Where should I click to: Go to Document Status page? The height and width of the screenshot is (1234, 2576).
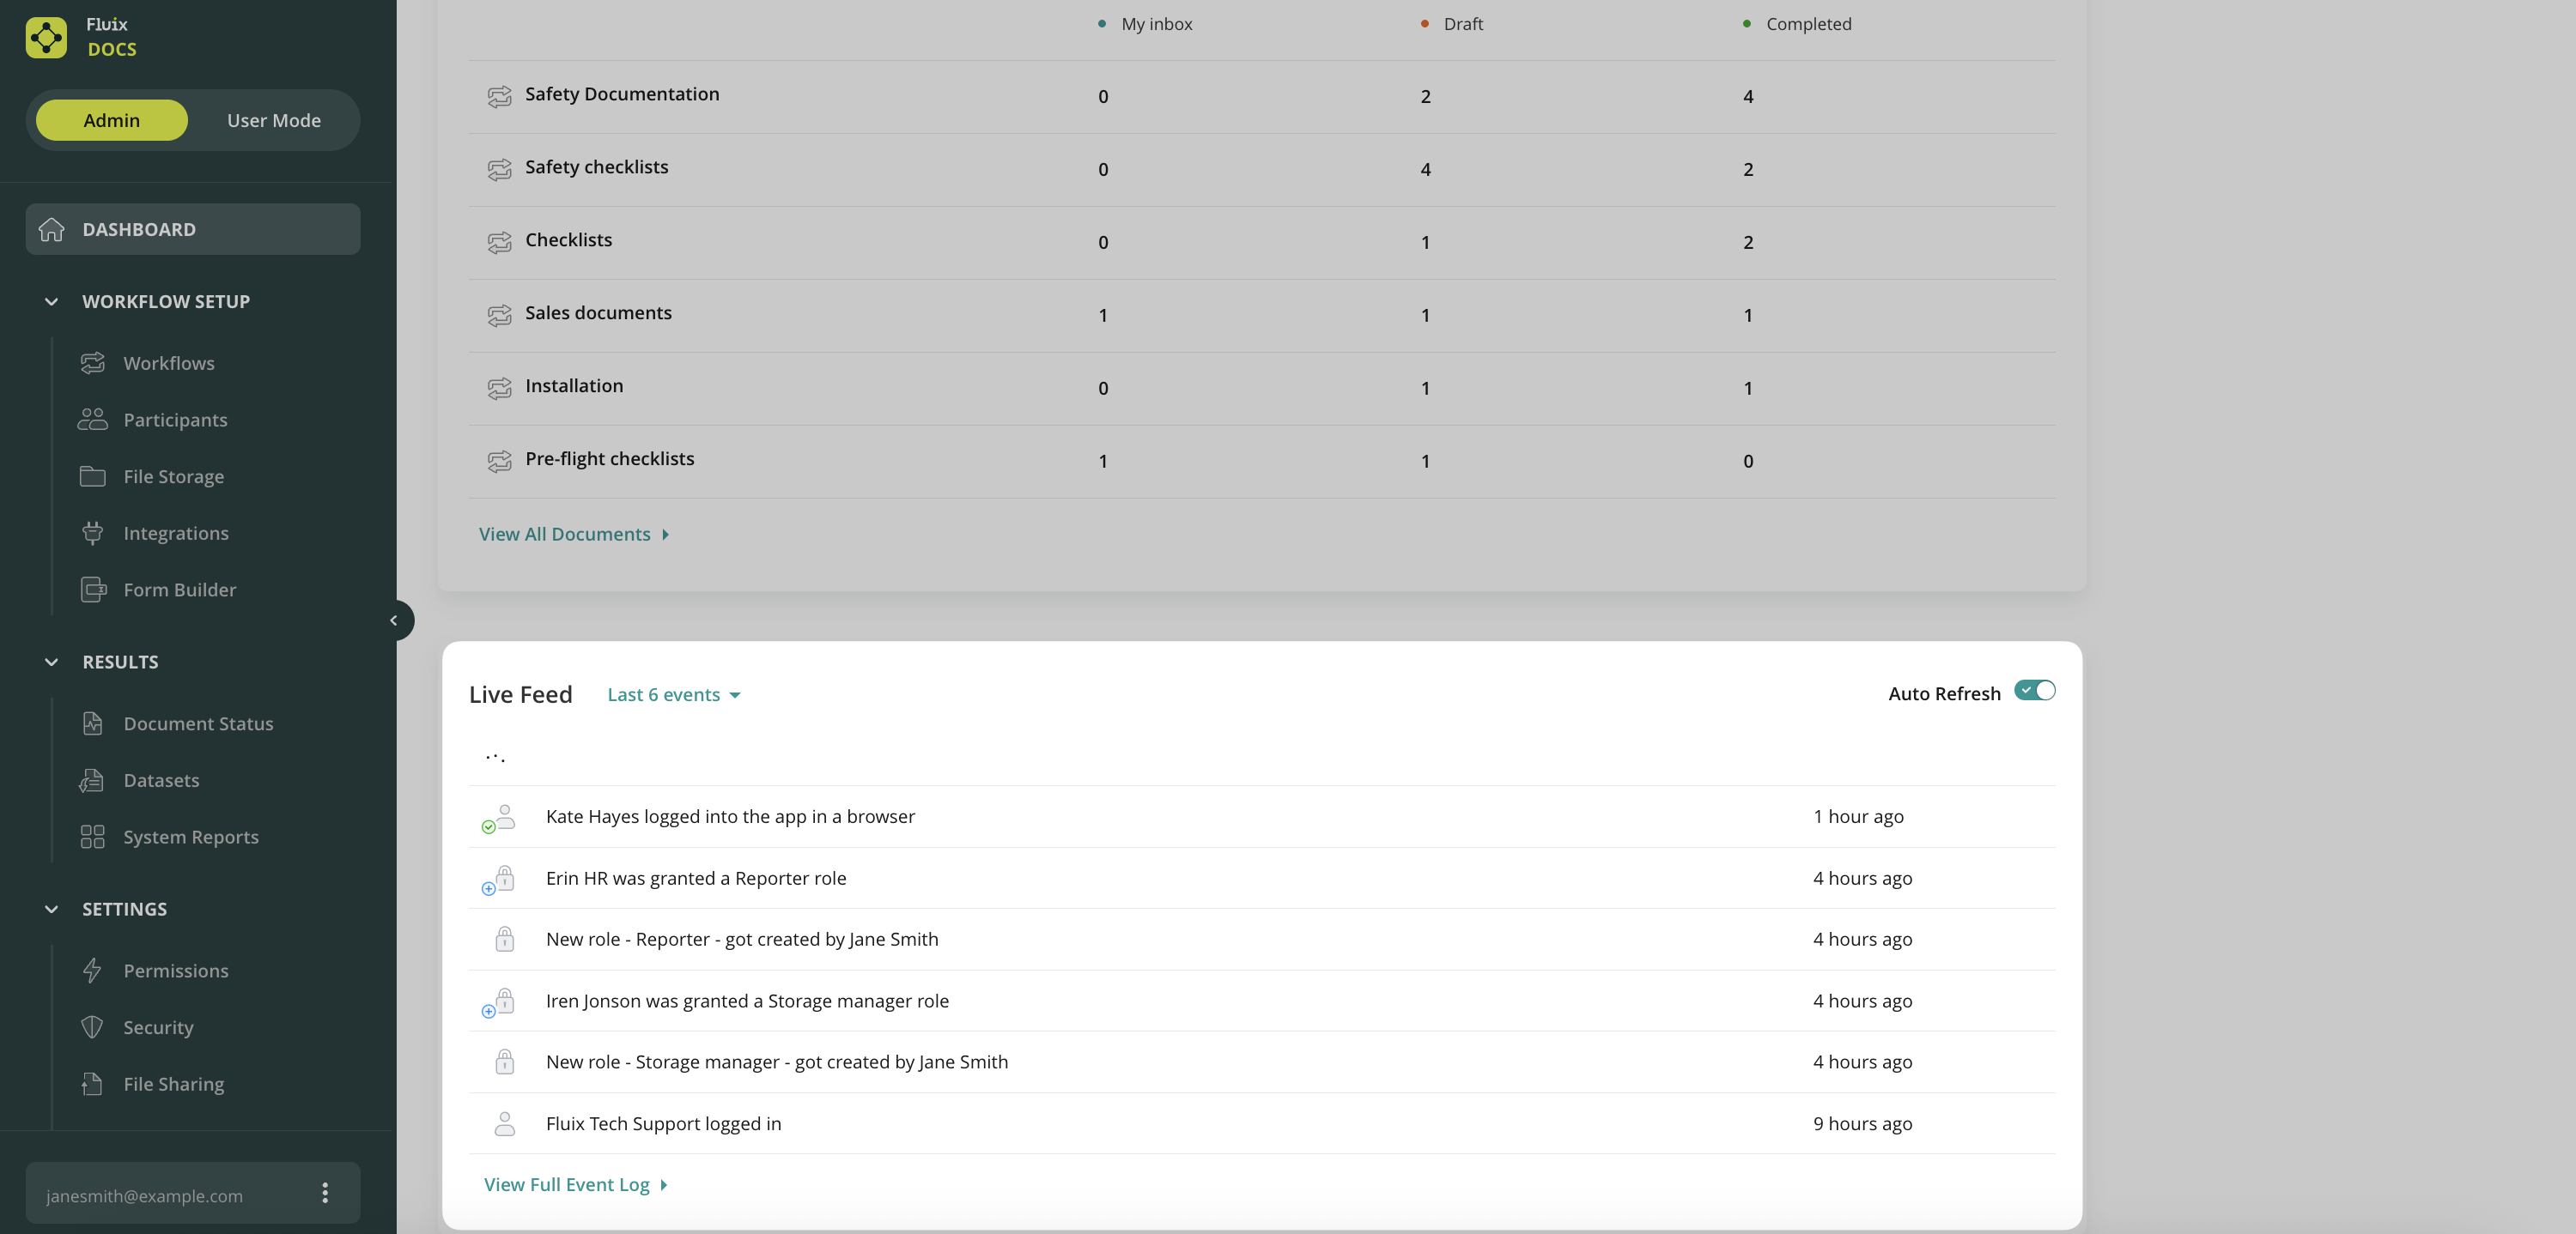197,723
